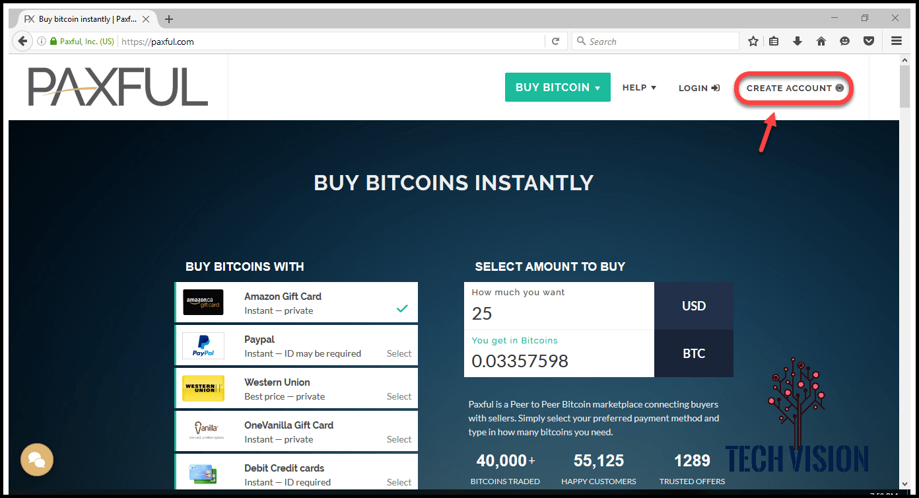Click the search magnifier icon

582,41
